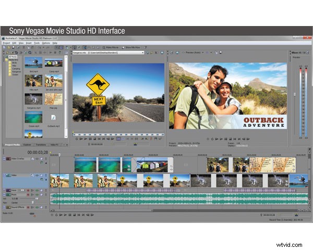Image resolution: width=313 pixels, height=250 pixels.
Task: Open Track Motion on Video Overlay track
Action: tap(32, 159)
